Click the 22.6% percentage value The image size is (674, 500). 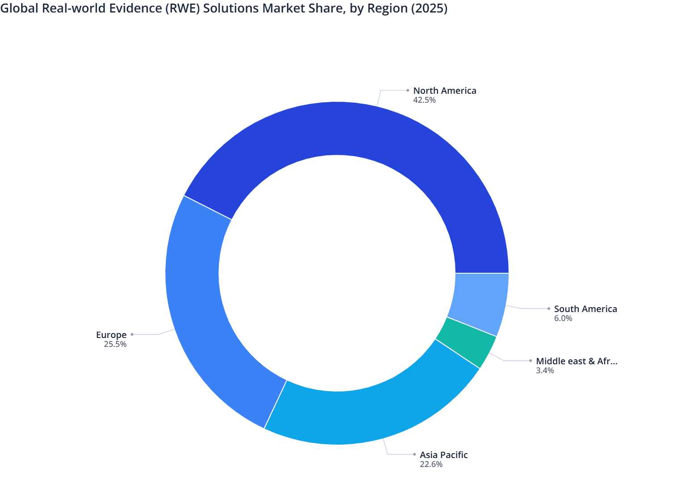(431, 464)
